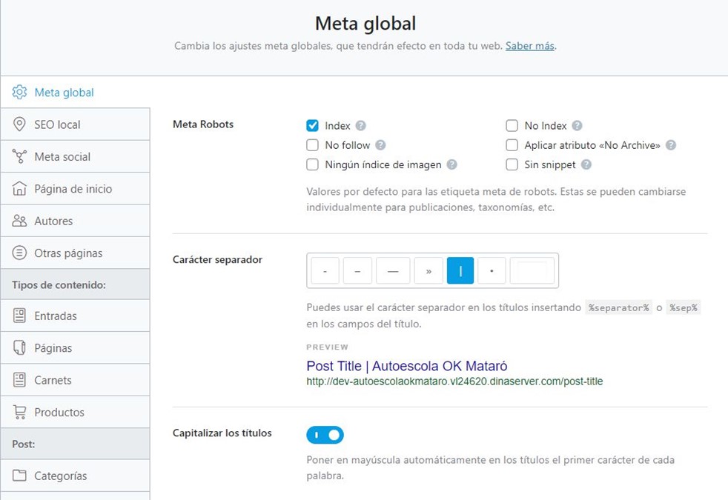Select the » separator character button
The width and height of the screenshot is (728, 500).
(x=428, y=271)
